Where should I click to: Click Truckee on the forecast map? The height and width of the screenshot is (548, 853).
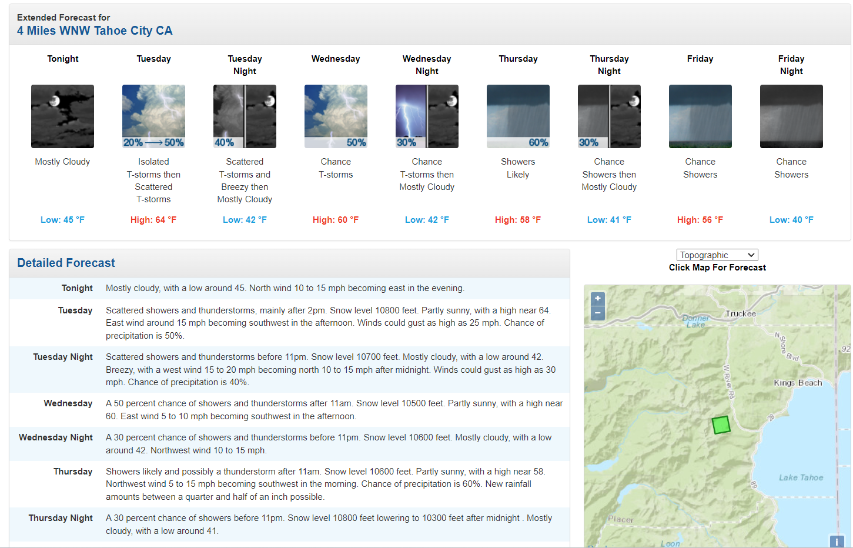point(741,313)
